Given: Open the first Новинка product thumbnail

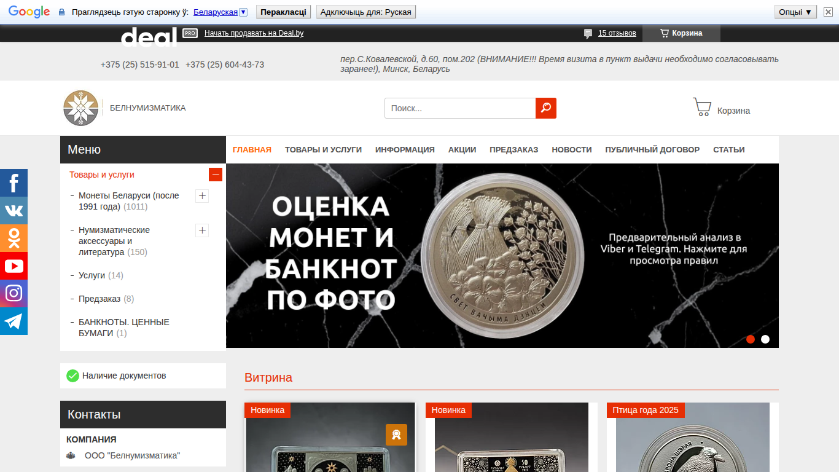Looking at the screenshot, I should point(330,437).
